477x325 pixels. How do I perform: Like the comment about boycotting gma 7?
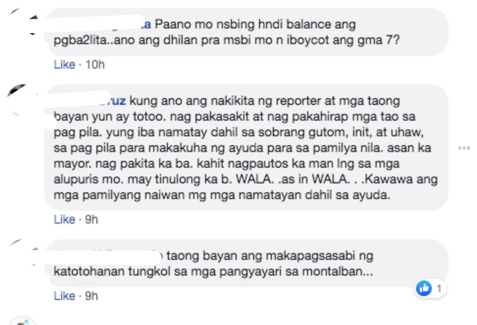click(x=64, y=65)
